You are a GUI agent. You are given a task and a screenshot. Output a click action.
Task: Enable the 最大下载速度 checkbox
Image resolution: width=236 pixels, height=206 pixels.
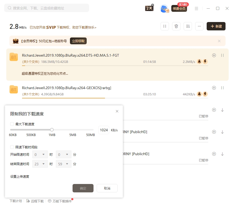click(x=12, y=124)
